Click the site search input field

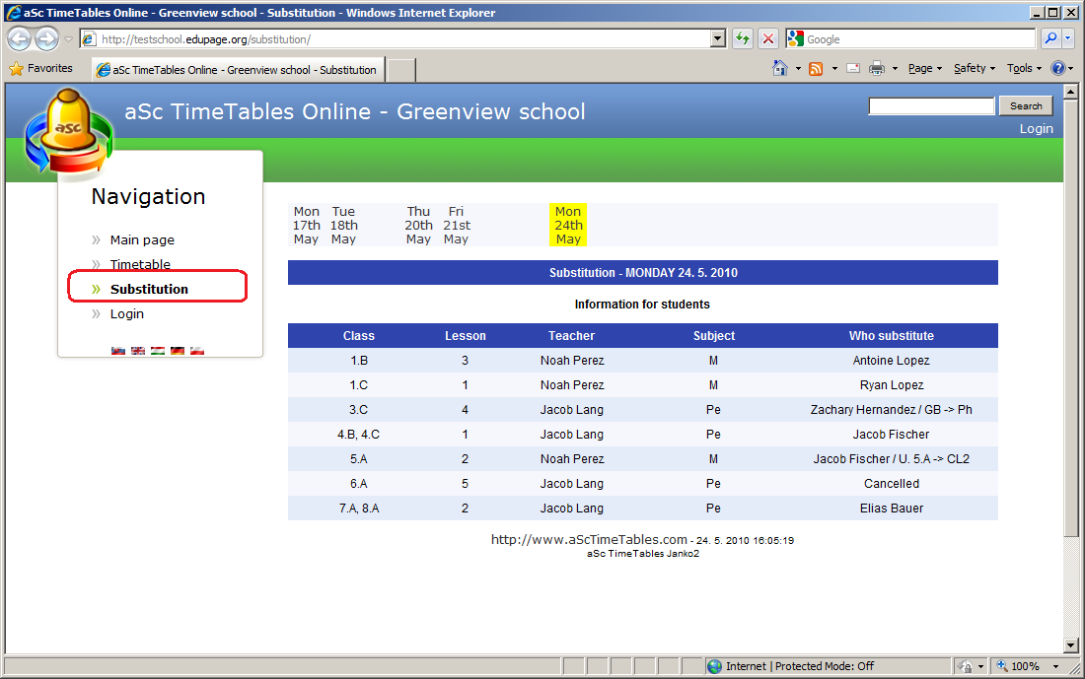[x=931, y=105]
